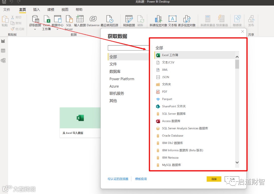Click the 刷新 ribbon icon
This screenshot has height=194, width=274.
pyautogui.click(x=141, y=19)
